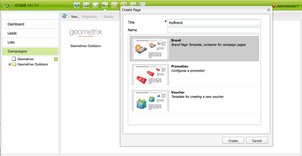
Task: Select the Campaigns section
Action: [30, 51]
